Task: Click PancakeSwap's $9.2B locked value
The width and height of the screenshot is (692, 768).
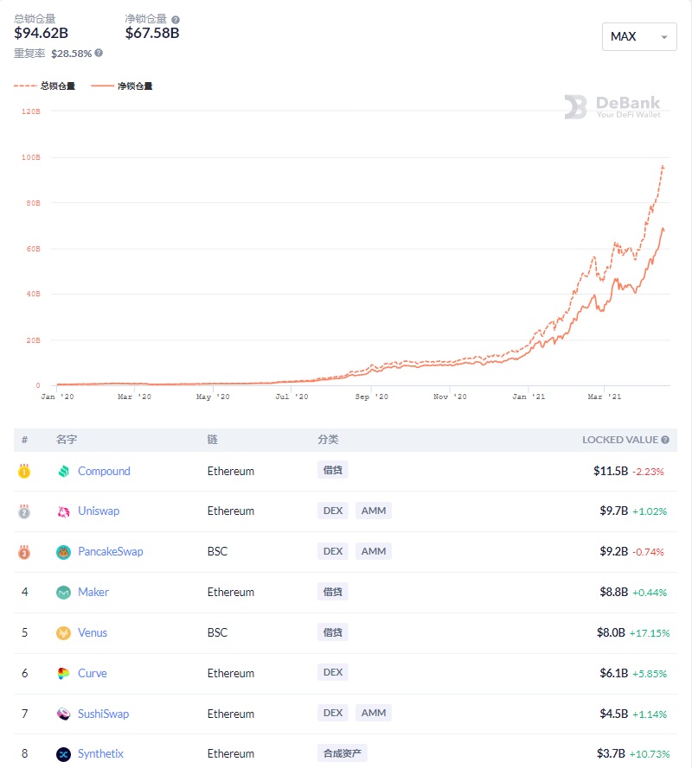Action: point(613,552)
